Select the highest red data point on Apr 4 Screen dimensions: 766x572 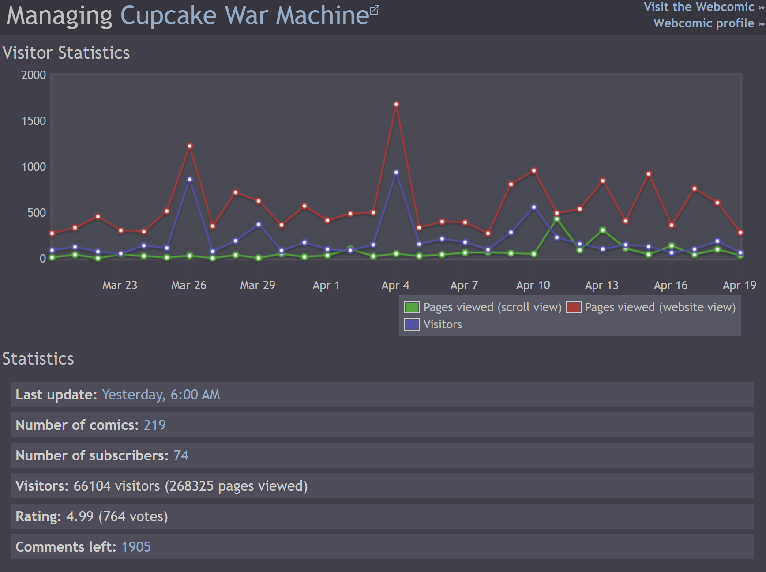pos(396,105)
